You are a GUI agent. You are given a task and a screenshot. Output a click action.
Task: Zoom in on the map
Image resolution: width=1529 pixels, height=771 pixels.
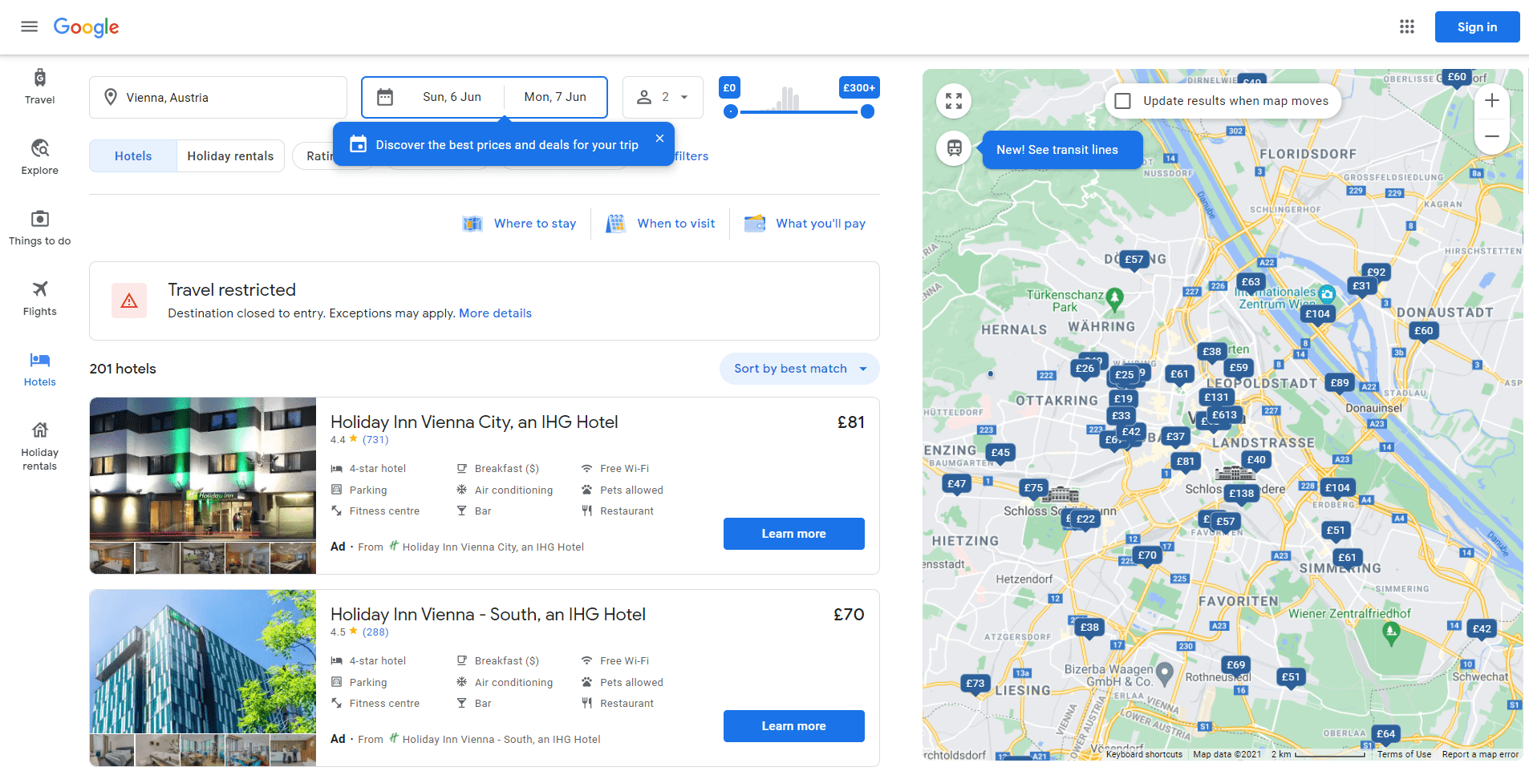point(1492,100)
